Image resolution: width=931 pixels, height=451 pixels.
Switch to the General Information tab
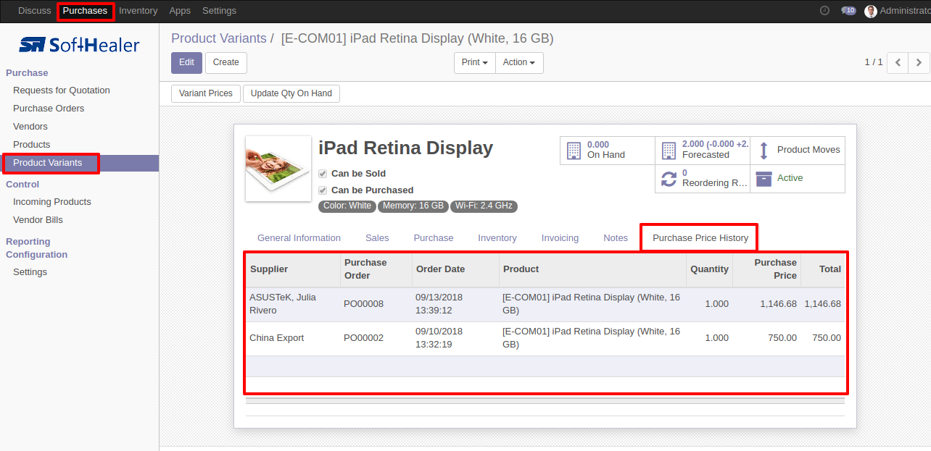[x=299, y=238]
